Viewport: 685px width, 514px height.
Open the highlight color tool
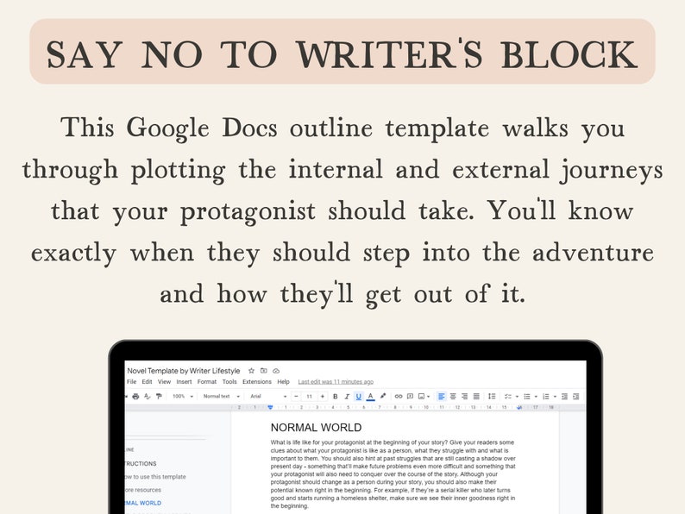point(383,396)
